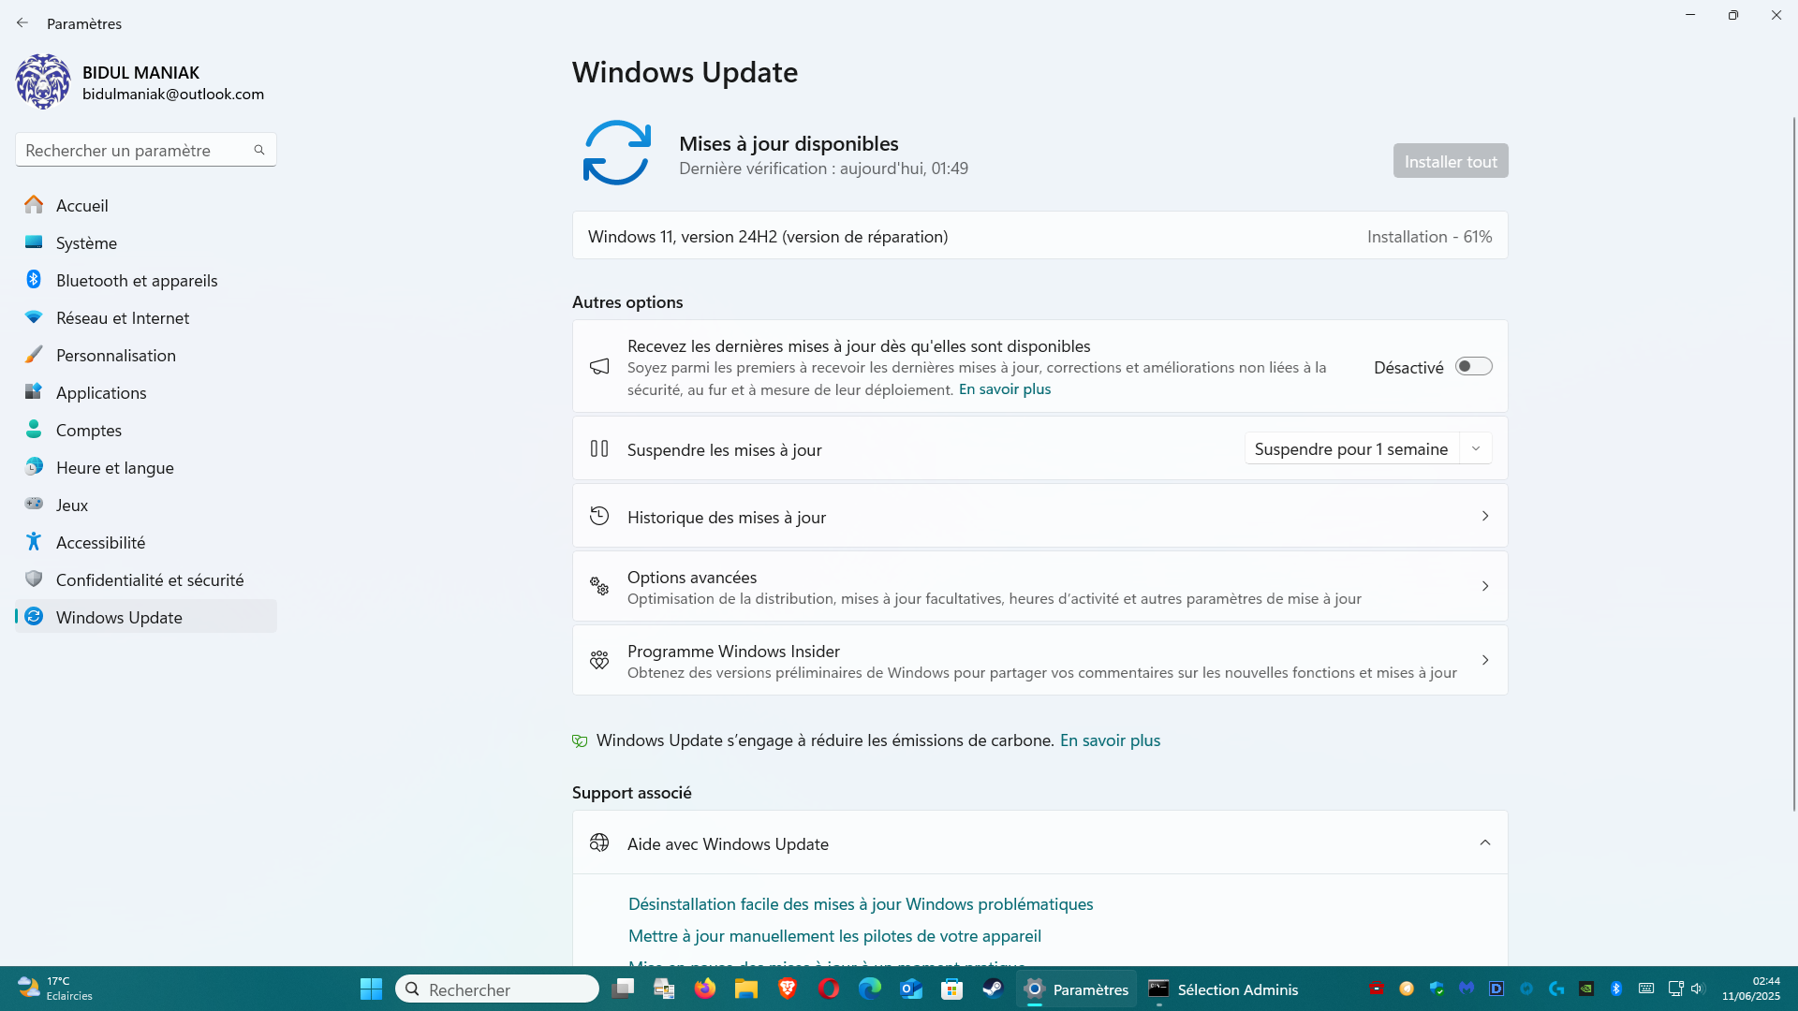Click the help globe icon
This screenshot has height=1011, width=1798.
point(599,842)
